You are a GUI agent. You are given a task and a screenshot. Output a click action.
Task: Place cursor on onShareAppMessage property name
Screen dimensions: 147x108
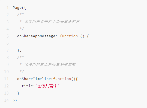(36, 36)
